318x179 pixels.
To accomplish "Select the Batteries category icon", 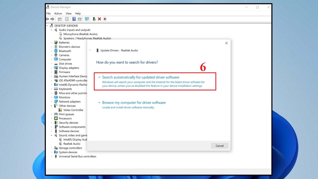I will coord(56,42).
